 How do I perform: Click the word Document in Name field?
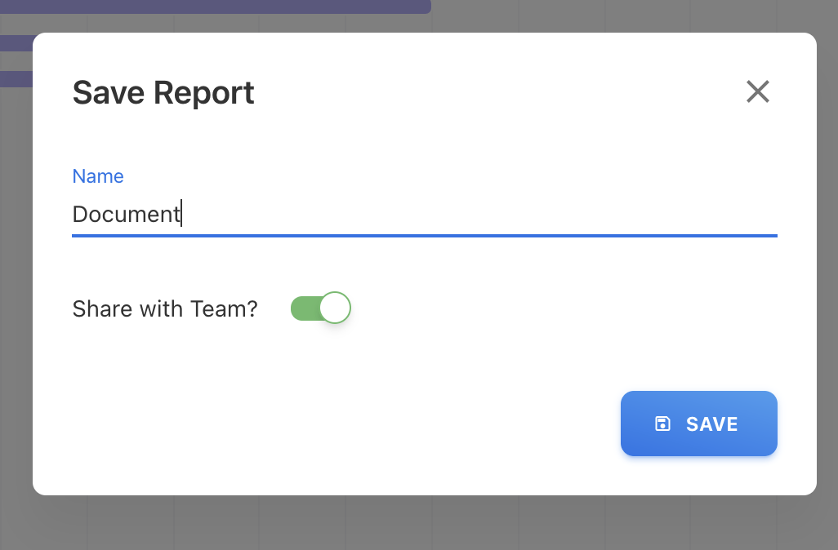tap(125, 214)
